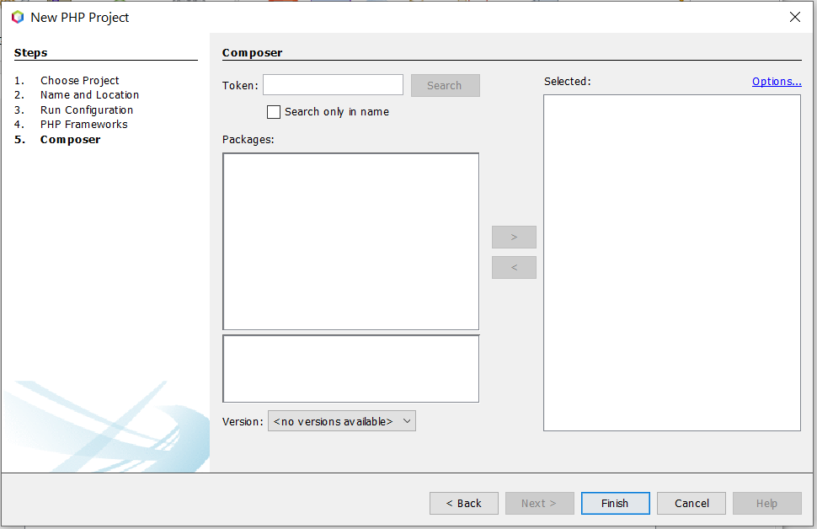
Task: Click the Packages list box
Action: tap(350, 241)
